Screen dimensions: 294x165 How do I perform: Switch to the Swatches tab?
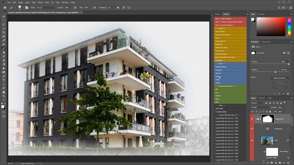click(261, 14)
